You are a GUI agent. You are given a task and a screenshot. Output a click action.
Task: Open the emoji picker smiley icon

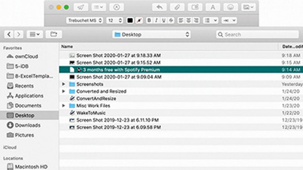pyautogui.click(x=231, y=7)
